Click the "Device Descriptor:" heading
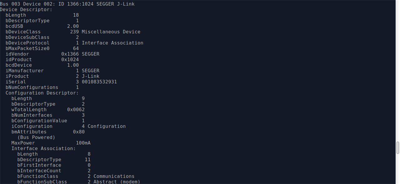 click(26, 10)
